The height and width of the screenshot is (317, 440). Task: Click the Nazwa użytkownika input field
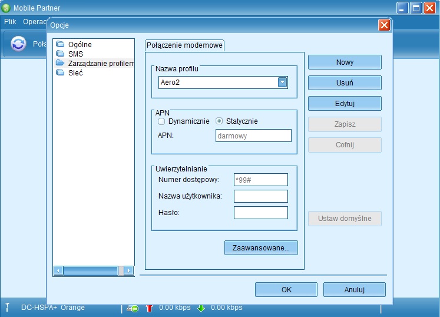pos(260,196)
